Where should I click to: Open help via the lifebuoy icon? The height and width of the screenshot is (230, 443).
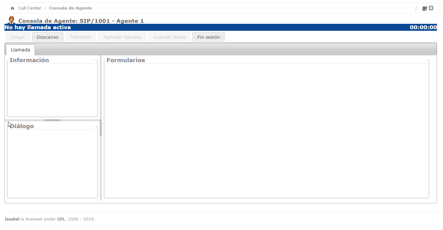(x=431, y=8)
